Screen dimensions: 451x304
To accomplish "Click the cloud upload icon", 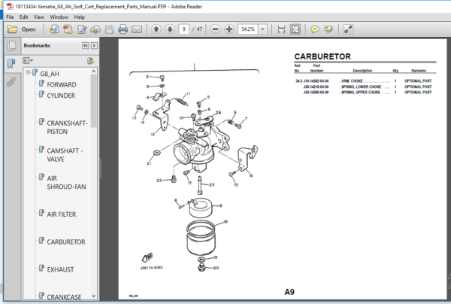I will [x=95, y=29].
